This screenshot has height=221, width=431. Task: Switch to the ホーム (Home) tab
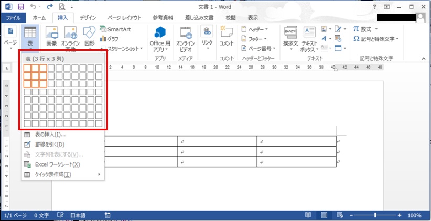tap(39, 18)
